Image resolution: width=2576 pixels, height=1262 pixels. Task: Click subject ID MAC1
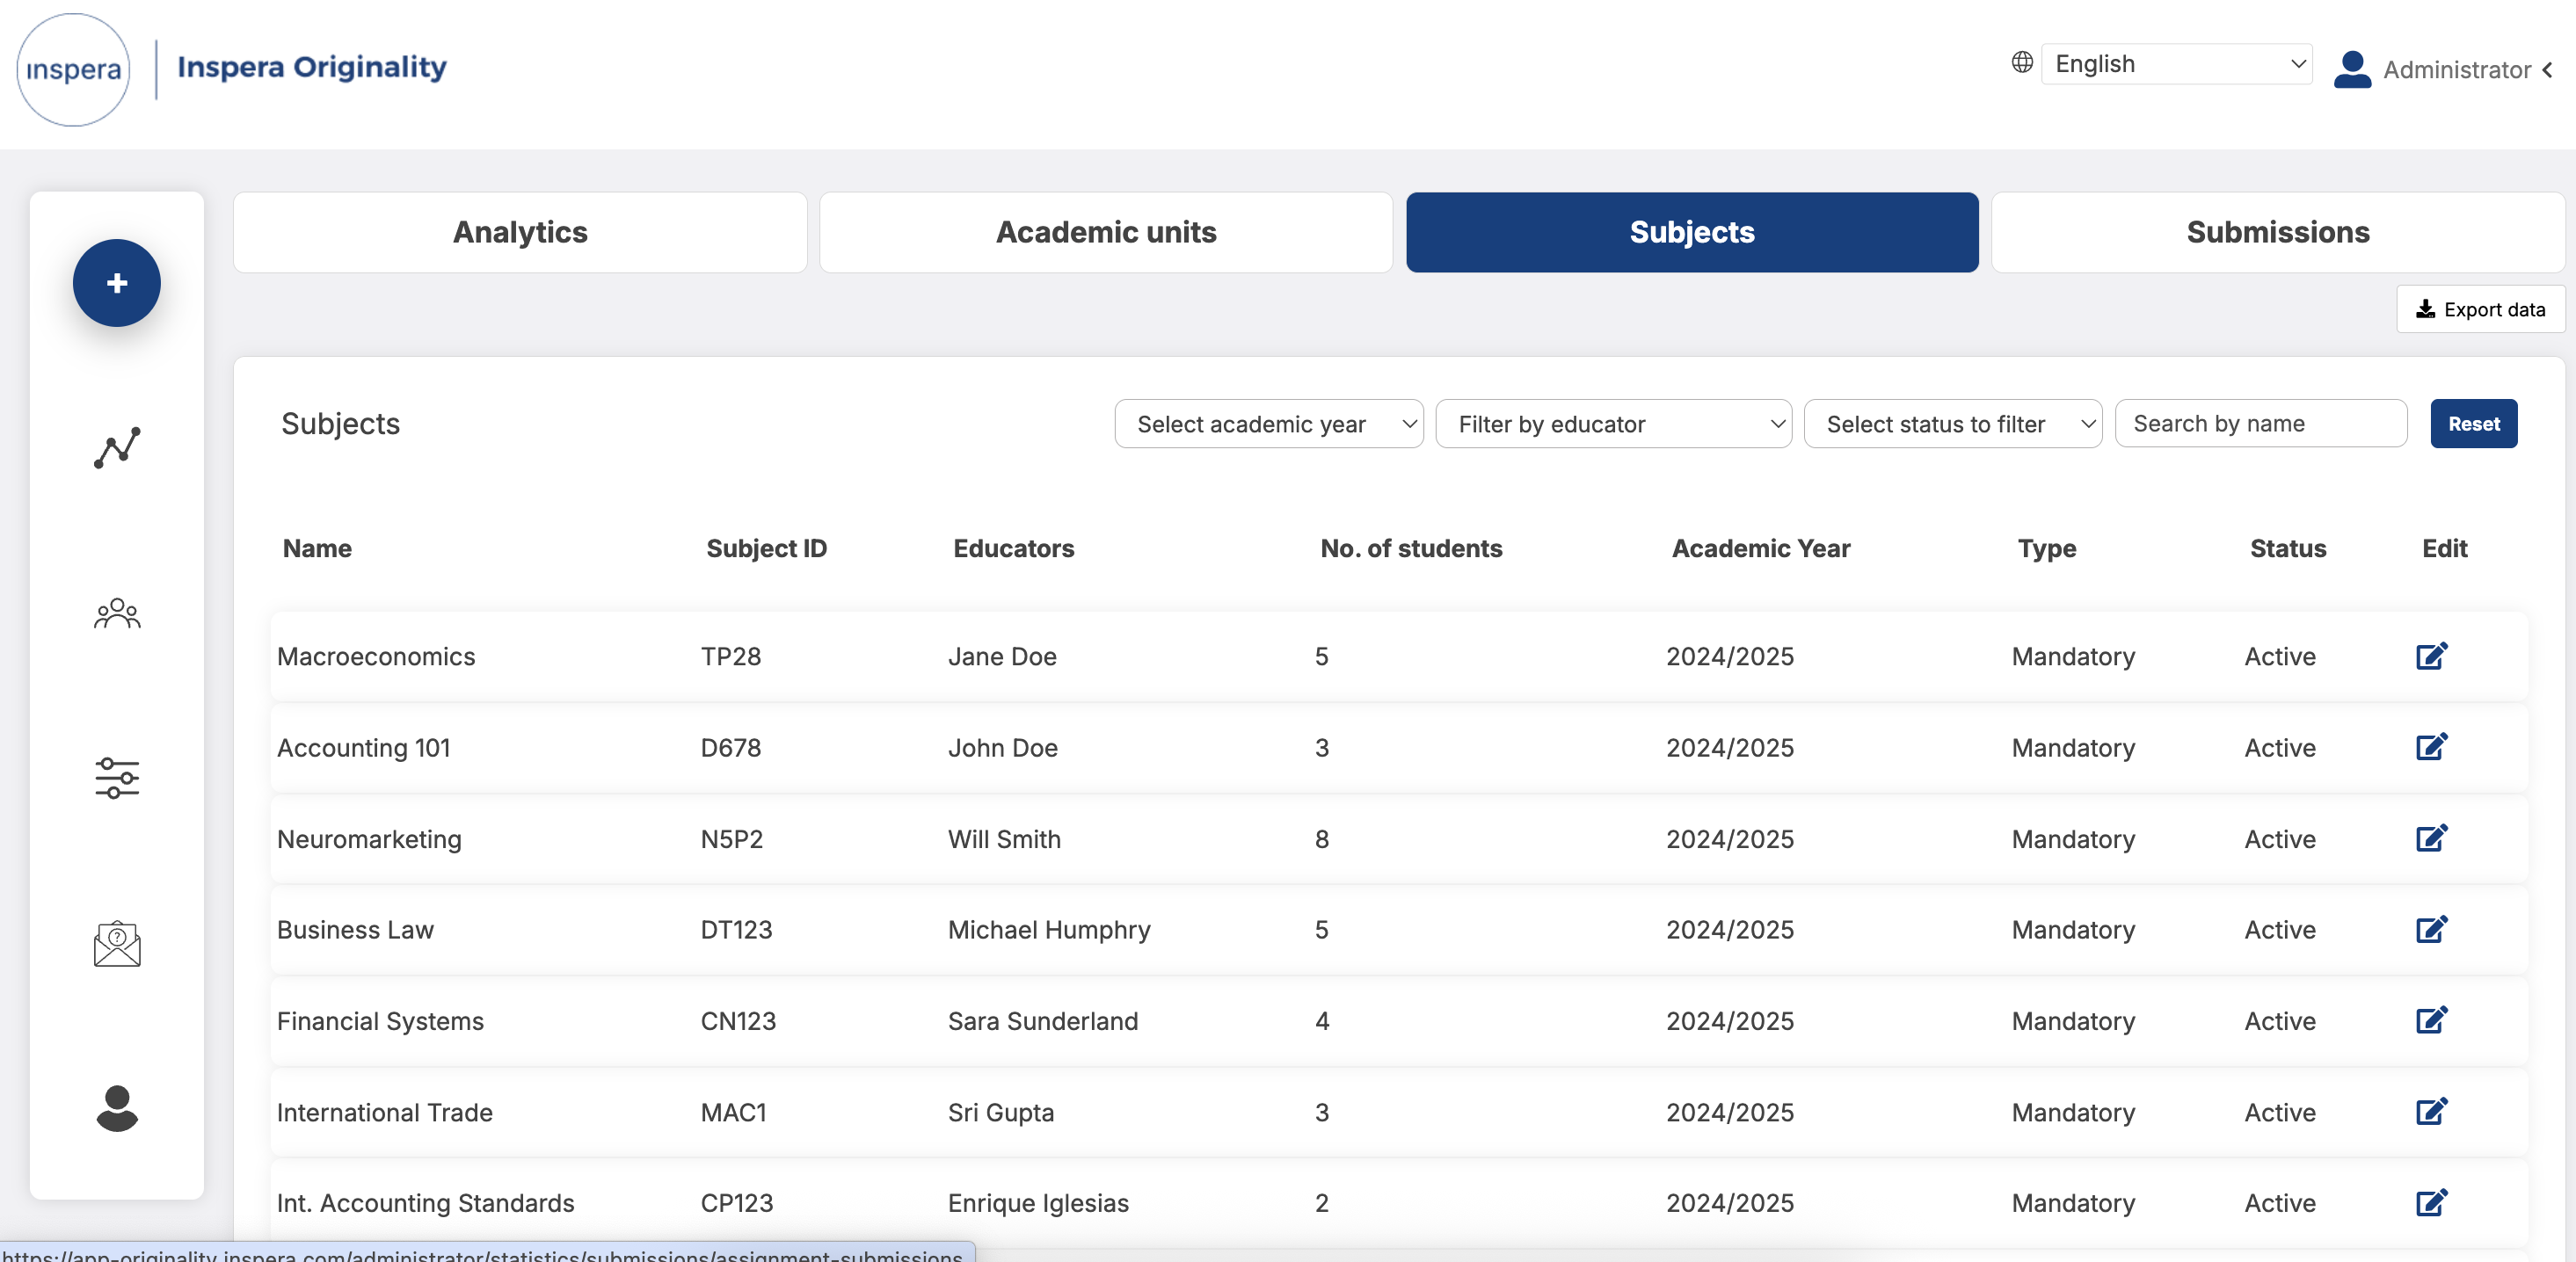click(734, 1112)
